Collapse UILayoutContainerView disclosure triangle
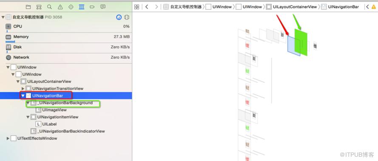 [x=18, y=82]
